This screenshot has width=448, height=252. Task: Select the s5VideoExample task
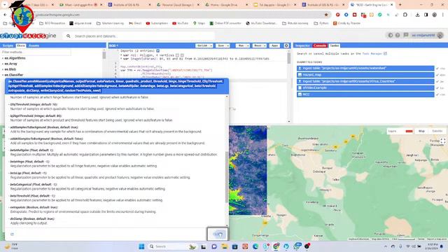pyautogui.click(x=365, y=87)
